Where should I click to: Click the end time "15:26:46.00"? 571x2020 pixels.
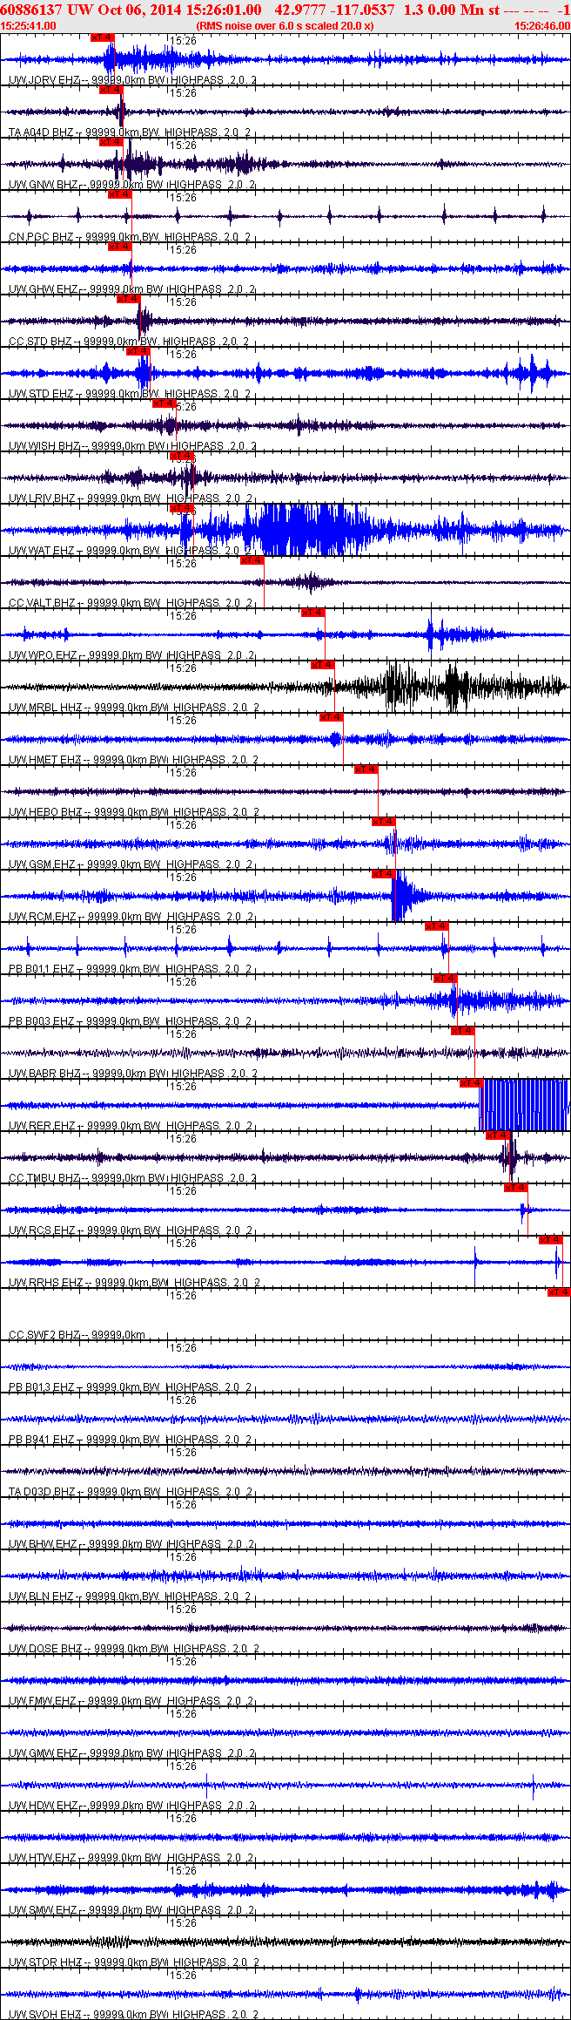coord(541,26)
